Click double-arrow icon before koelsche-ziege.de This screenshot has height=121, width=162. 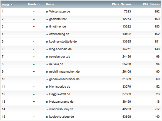(47, 117)
